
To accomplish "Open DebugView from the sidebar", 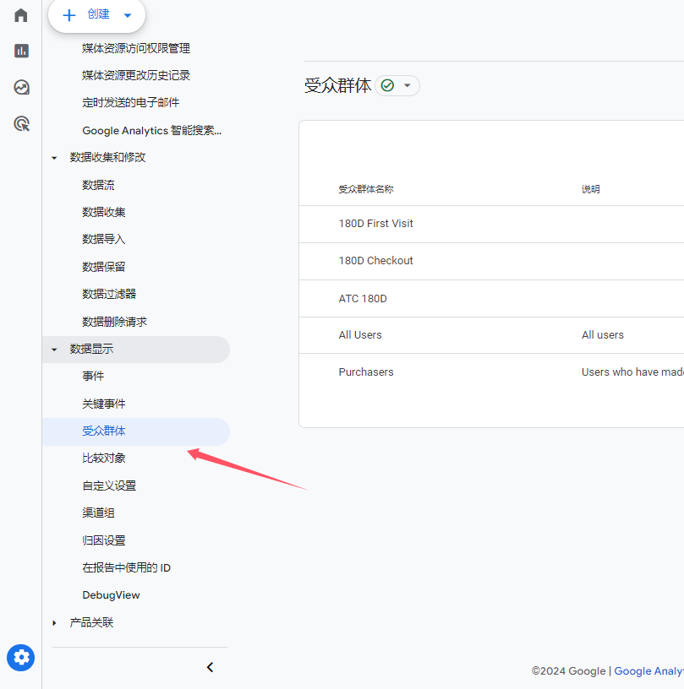I will [x=111, y=594].
